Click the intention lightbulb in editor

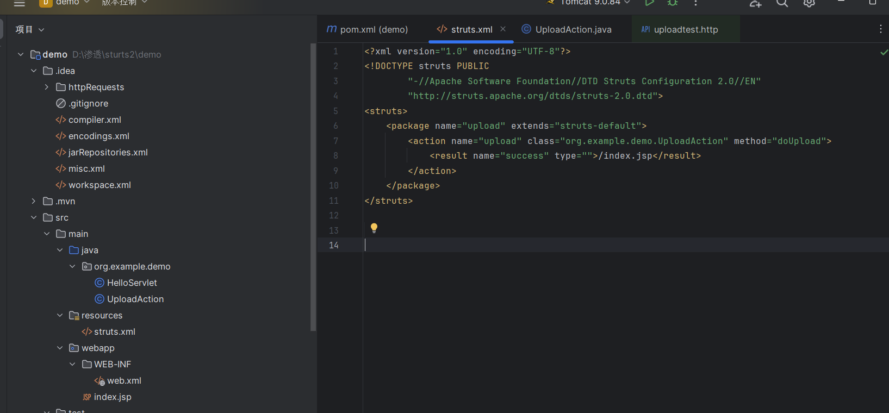click(374, 228)
